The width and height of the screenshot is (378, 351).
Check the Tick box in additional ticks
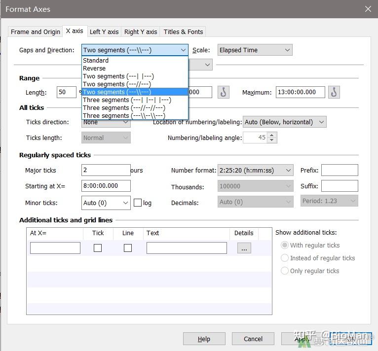[x=98, y=248]
